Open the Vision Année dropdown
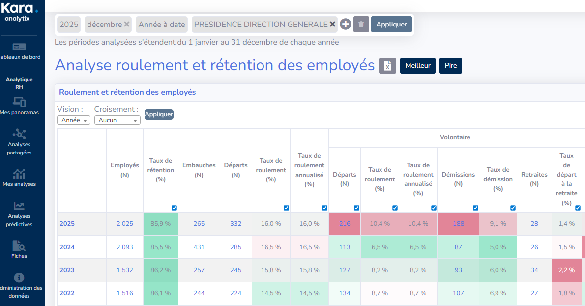Image resolution: width=585 pixels, height=306 pixels. tap(73, 120)
